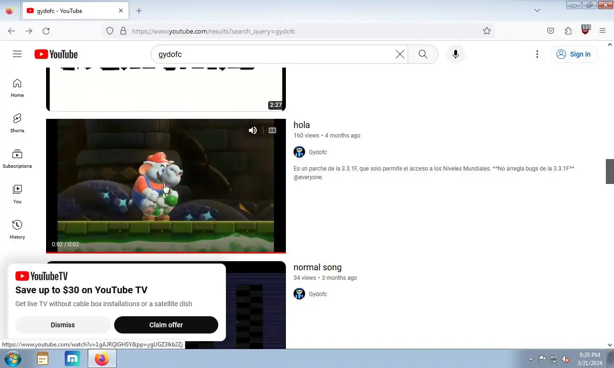
Task: Open Subscriptions in the sidebar
Action: point(17,159)
